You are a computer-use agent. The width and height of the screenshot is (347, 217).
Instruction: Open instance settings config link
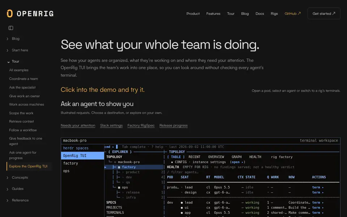coord(237,162)
